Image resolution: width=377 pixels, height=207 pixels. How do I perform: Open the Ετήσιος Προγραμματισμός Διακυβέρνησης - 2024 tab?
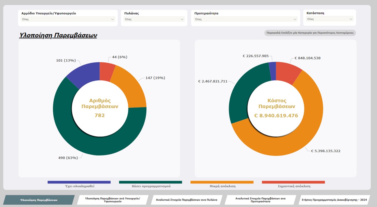[334, 200]
